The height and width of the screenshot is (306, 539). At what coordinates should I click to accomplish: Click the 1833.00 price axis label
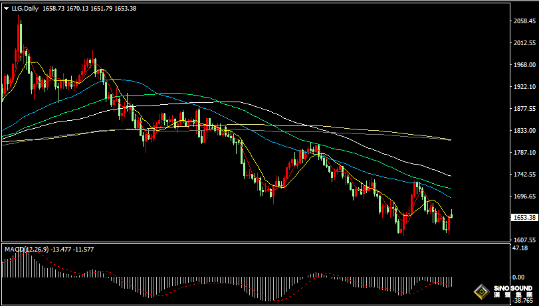tap(524, 131)
